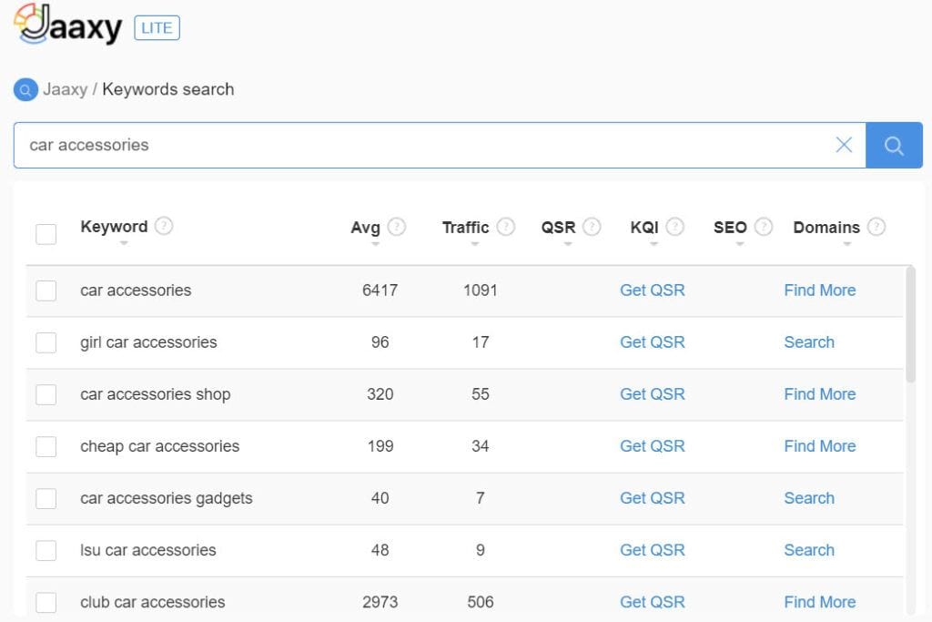Viewport: 932px width, 622px height.
Task: Check the box for girl car accessories
Action: pos(46,343)
